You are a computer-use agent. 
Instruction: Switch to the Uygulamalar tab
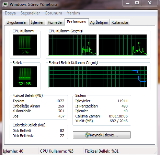point(17,22)
